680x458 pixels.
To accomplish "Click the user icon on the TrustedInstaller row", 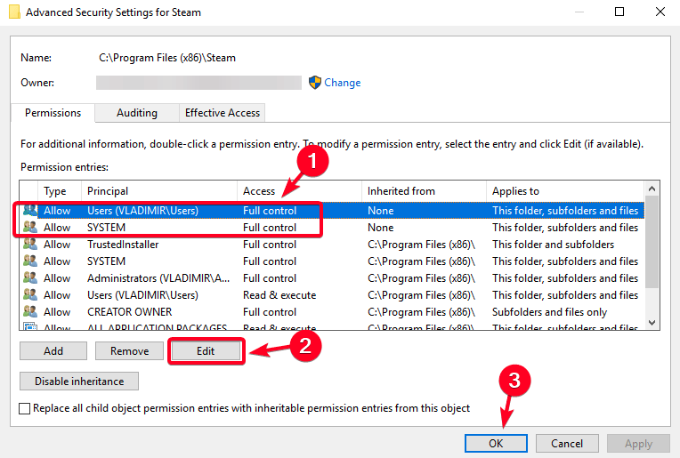I will click(29, 245).
